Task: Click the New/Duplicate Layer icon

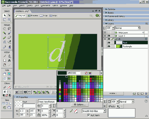Action: (x=134, y=93)
